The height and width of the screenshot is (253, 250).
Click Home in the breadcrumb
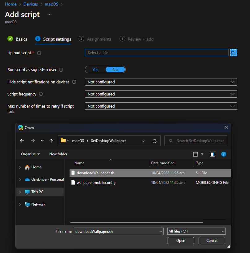coord(11,4)
